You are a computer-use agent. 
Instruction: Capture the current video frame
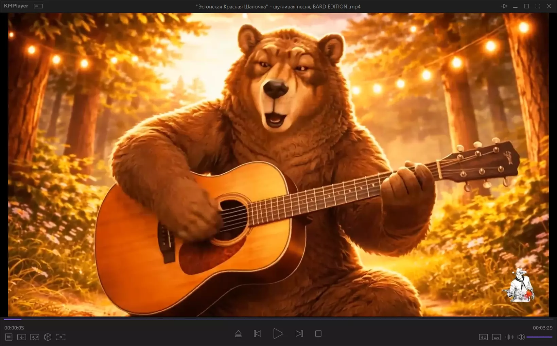(x=61, y=337)
